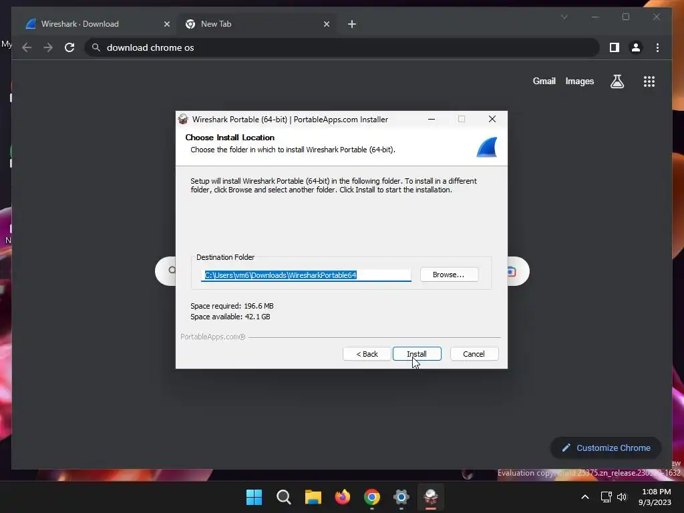The width and height of the screenshot is (684, 513).
Task: Open the Search Labs flask icon
Action: pyautogui.click(x=617, y=81)
